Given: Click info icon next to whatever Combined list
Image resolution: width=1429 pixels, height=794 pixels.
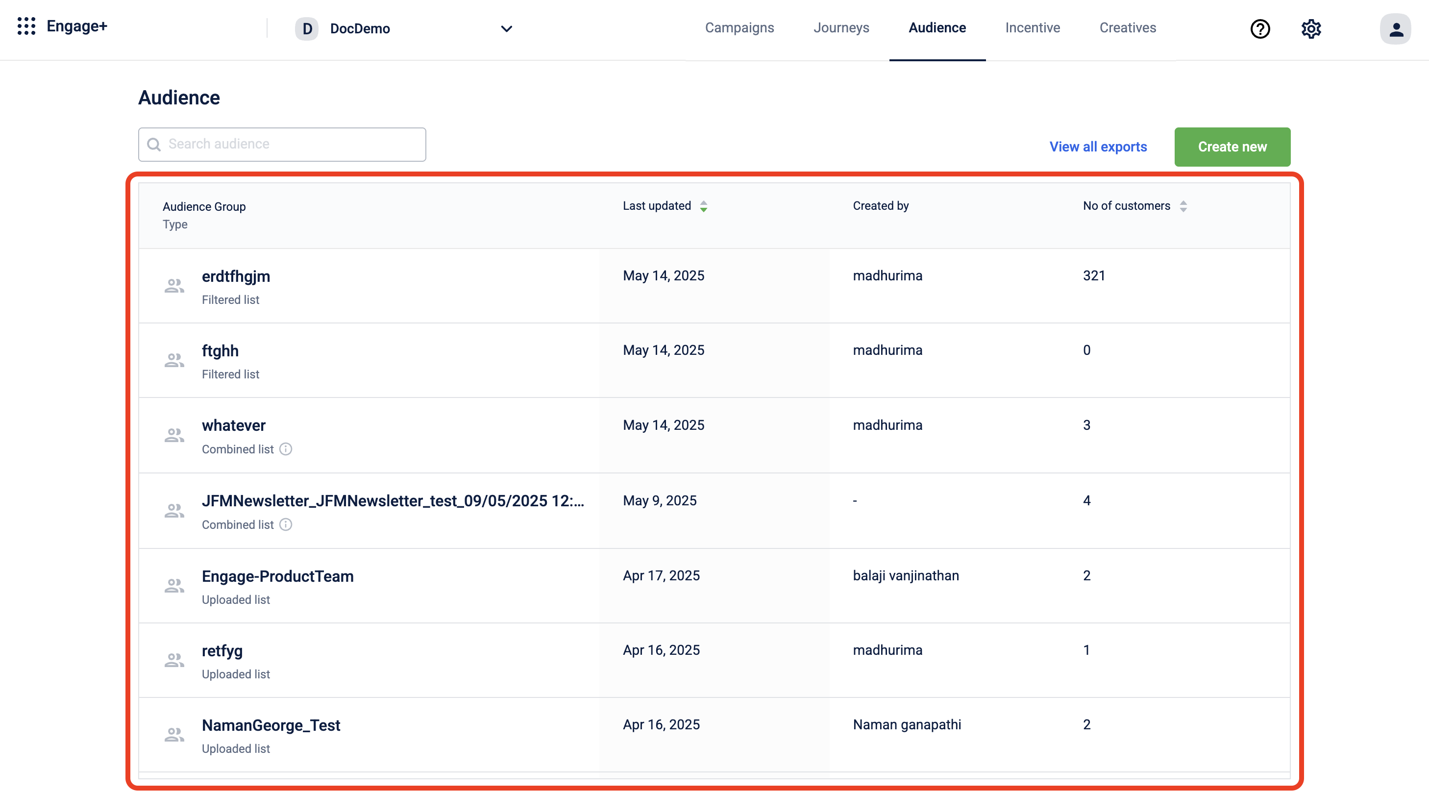Looking at the screenshot, I should point(286,449).
